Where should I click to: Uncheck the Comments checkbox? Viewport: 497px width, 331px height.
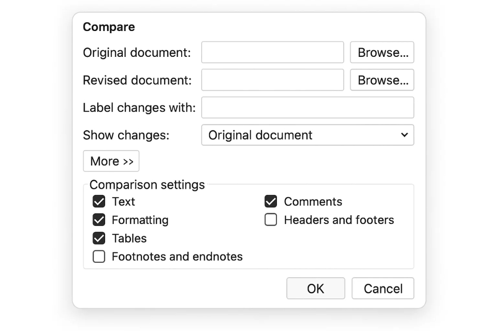(x=271, y=201)
